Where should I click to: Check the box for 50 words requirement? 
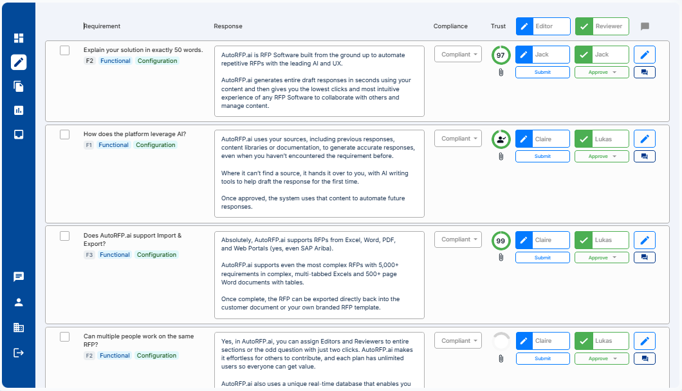coord(65,50)
